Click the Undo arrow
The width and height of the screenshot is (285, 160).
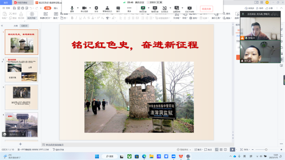click(31, 8)
